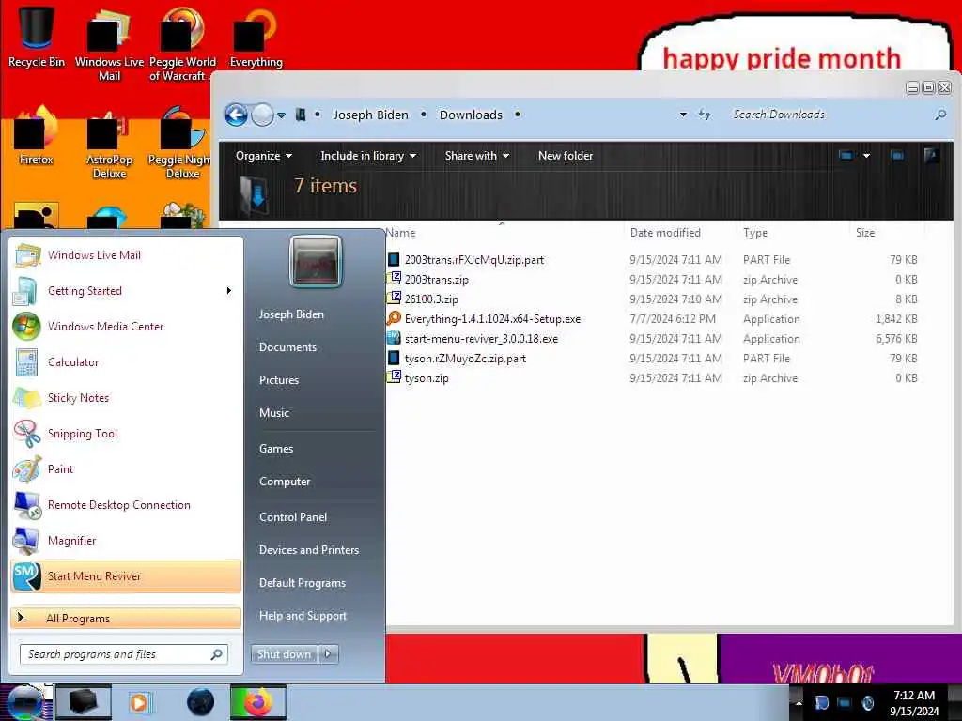Click the Explorer Back arrow button
This screenshot has width=962, height=721.
[x=236, y=115]
